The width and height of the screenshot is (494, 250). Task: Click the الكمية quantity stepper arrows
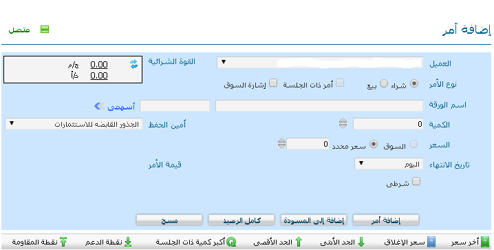[x=343, y=123]
